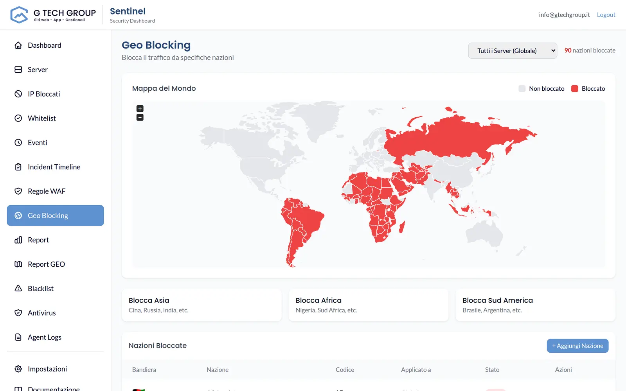Click the G Tech Group logo

(53, 15)
